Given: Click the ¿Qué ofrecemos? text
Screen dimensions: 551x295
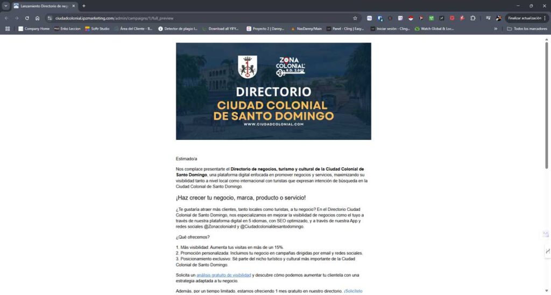Looking at the screenshot, I should (193, 237).
